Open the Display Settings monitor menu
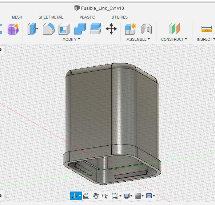Viewport: 215px width, 205px height. click(x=128, y=196)
